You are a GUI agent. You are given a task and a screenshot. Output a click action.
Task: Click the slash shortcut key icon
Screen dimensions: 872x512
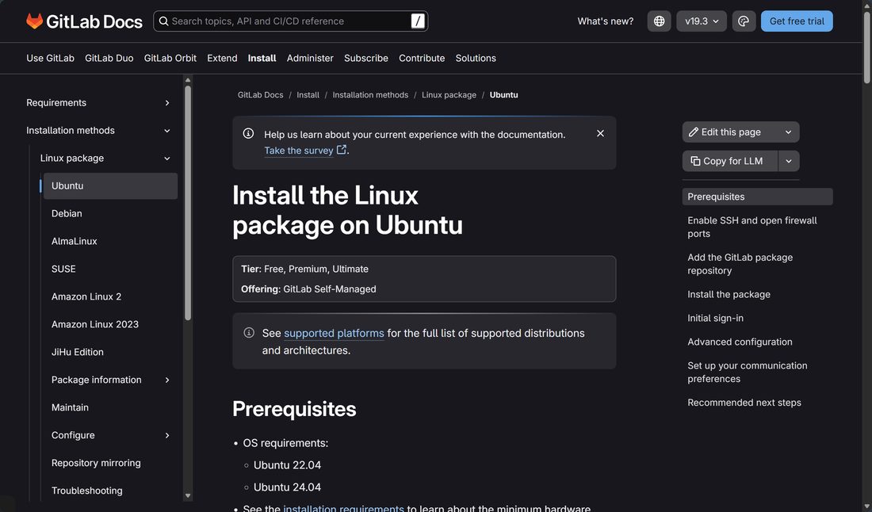tap(418, 21)
